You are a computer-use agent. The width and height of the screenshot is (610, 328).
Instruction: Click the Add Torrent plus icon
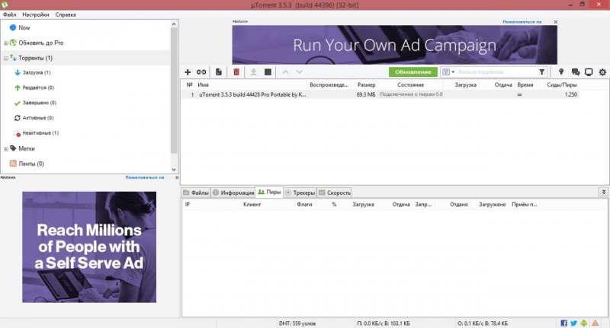(188, 72)
